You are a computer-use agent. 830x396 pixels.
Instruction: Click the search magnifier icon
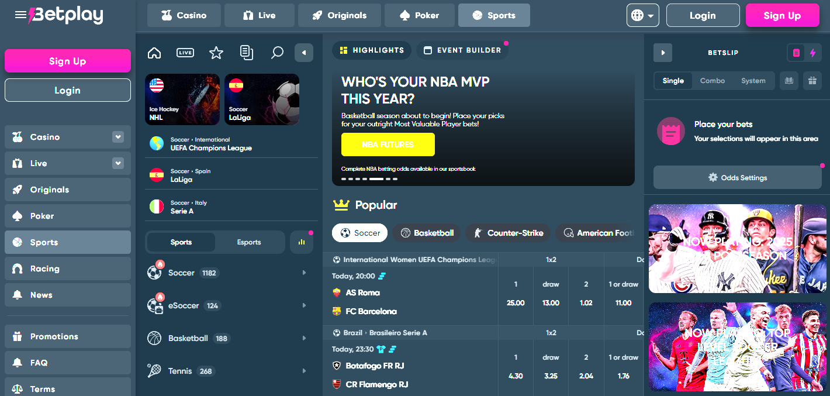pyautogui.click(x=277, y=53)
